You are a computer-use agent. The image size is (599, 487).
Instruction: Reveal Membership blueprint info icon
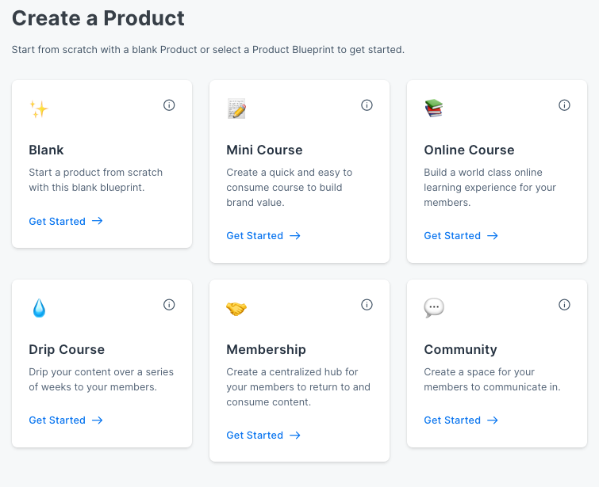click(x=367, y=305)
